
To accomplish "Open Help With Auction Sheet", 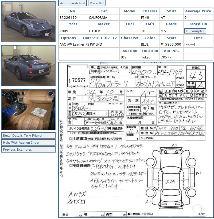I will click(x=28, y=142).
